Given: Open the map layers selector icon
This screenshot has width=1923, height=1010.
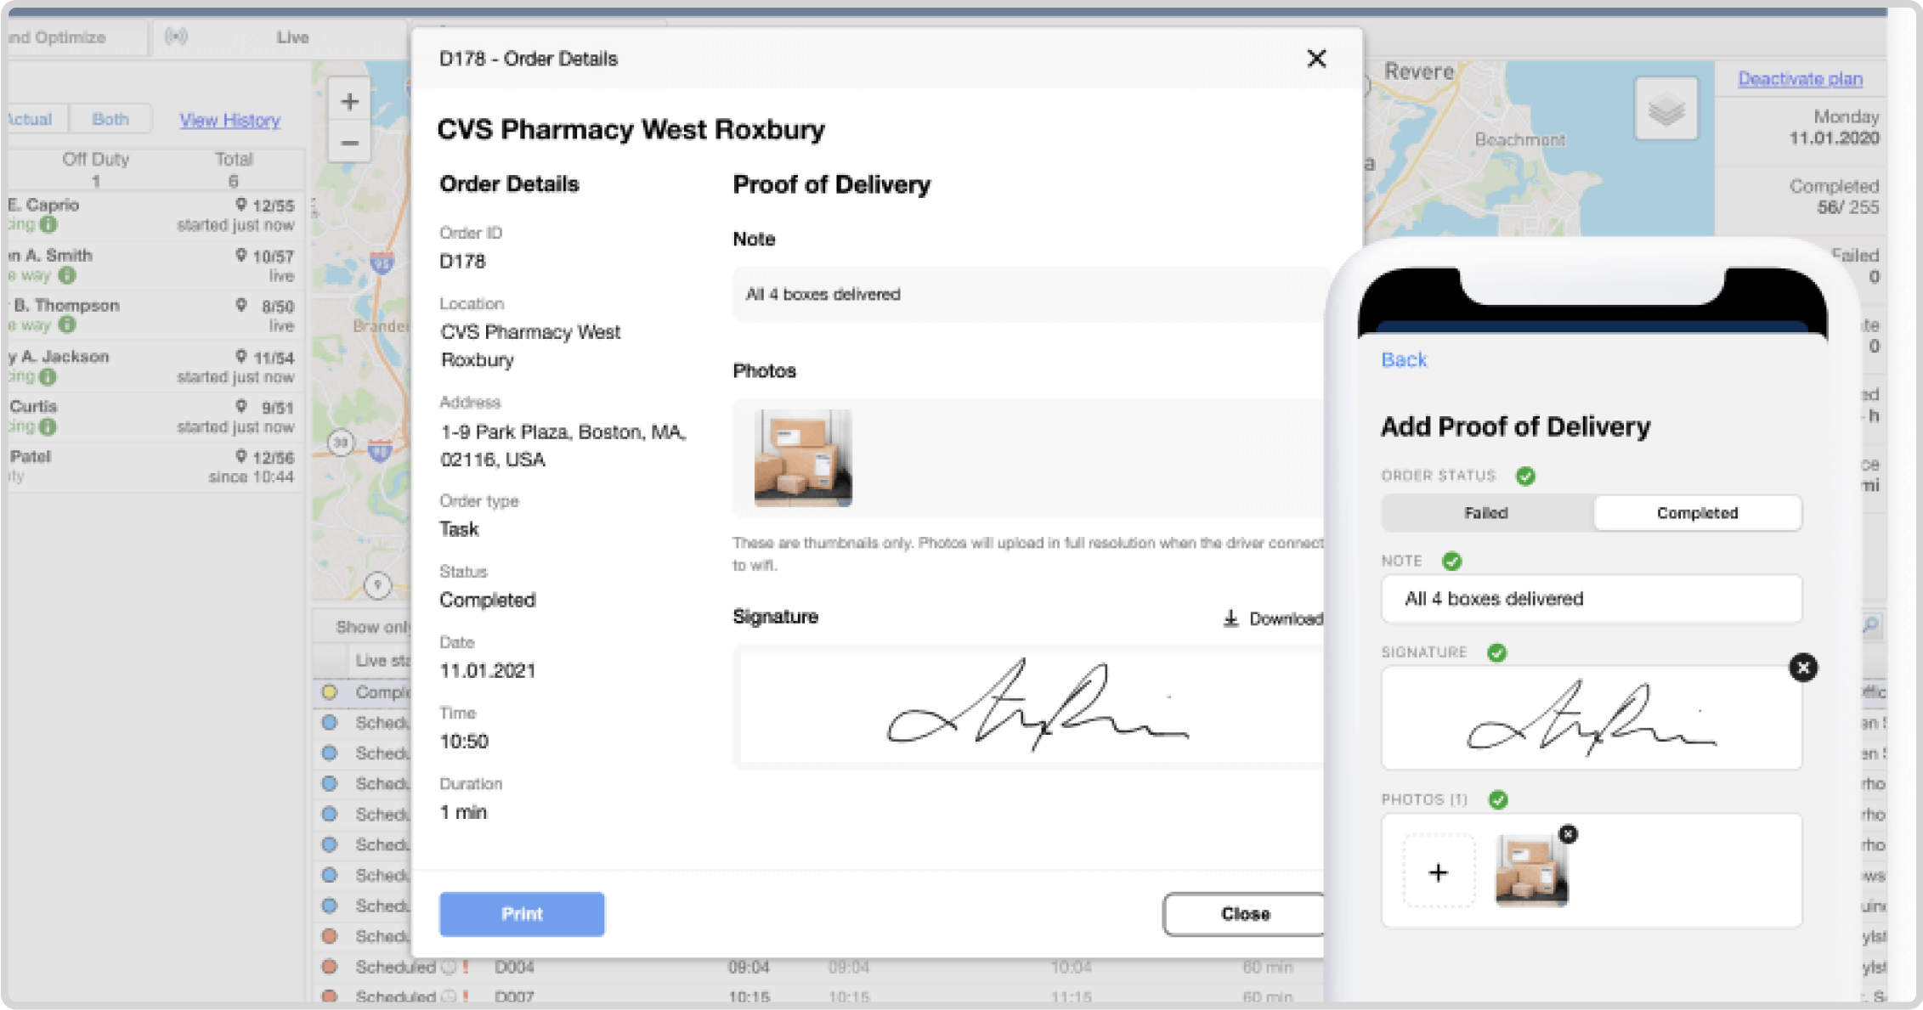Looking at the screenshot, I should pyautogui.click(x=1666, y=110).
